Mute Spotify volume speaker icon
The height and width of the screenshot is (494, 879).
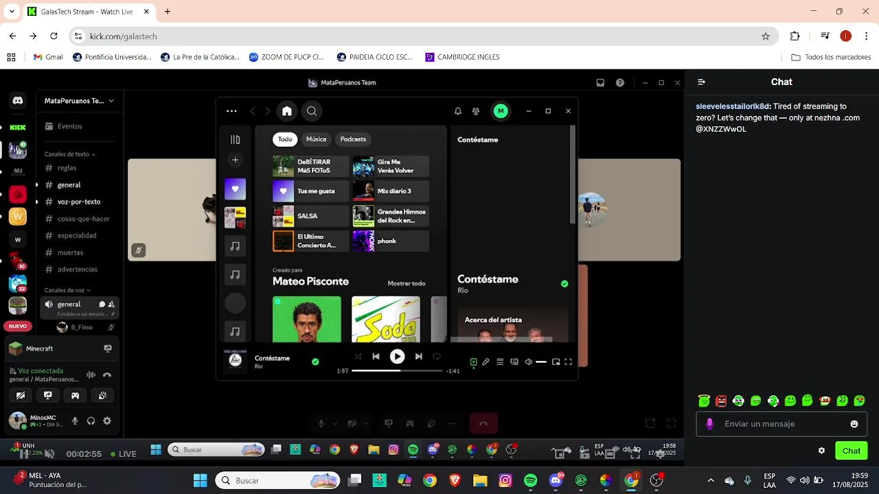coord(528,362)
